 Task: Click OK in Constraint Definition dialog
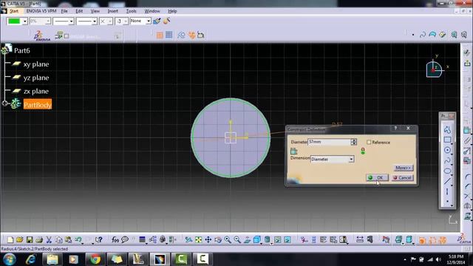click(377, 177)
